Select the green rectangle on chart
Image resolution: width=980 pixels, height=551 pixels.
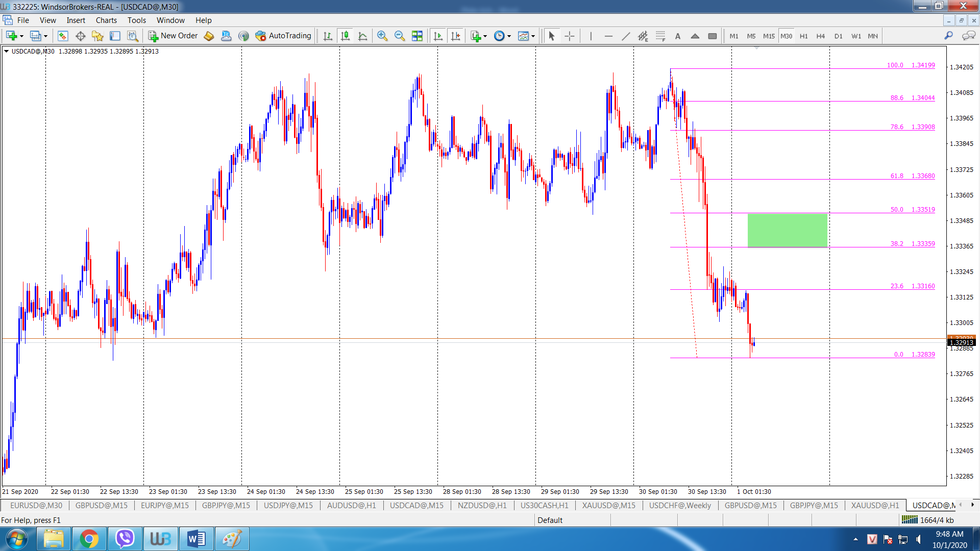click(x=788, y=230)
